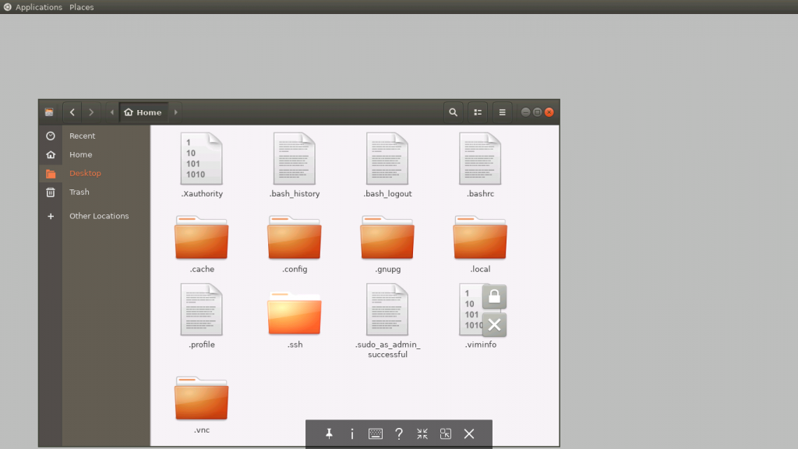Select Desktop in the sidebar
This screenshot has height=449, width=798.
85,173
